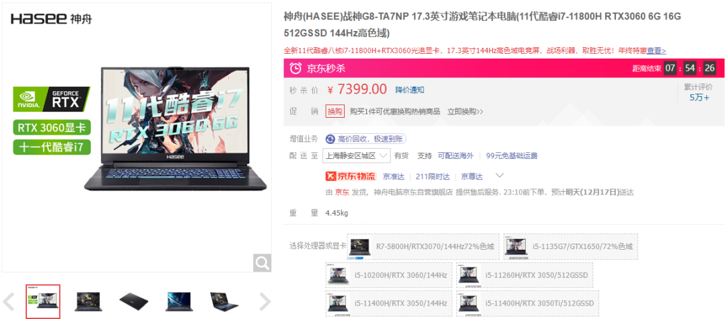Expand the logistics options chevron after 京尊达
727x319 pixels.
[499, 176]
